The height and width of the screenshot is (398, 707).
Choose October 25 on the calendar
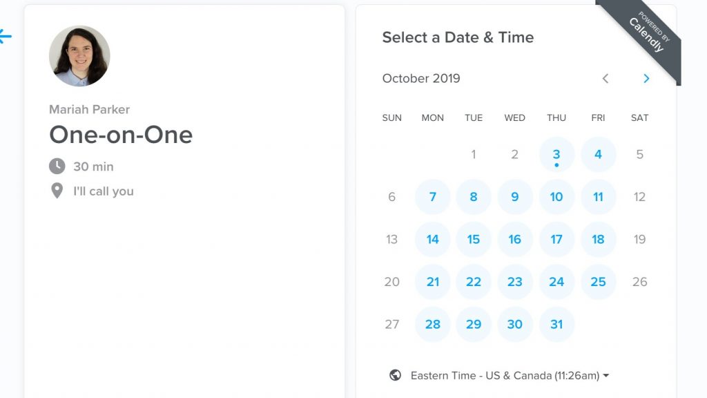pyautogui.click(x=598, y=282)
